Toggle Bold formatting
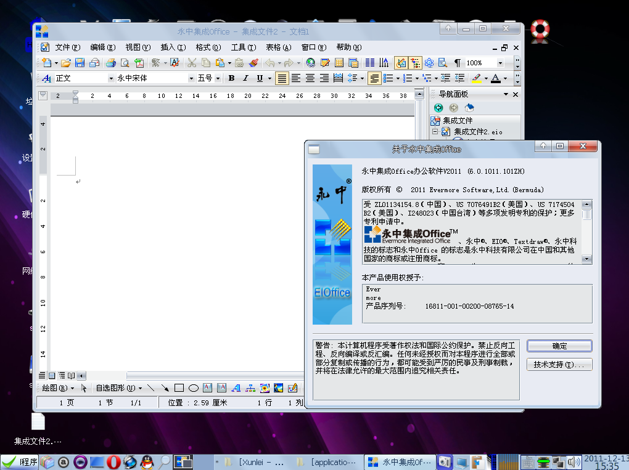The image size is (629, 470). click(231, 78)
